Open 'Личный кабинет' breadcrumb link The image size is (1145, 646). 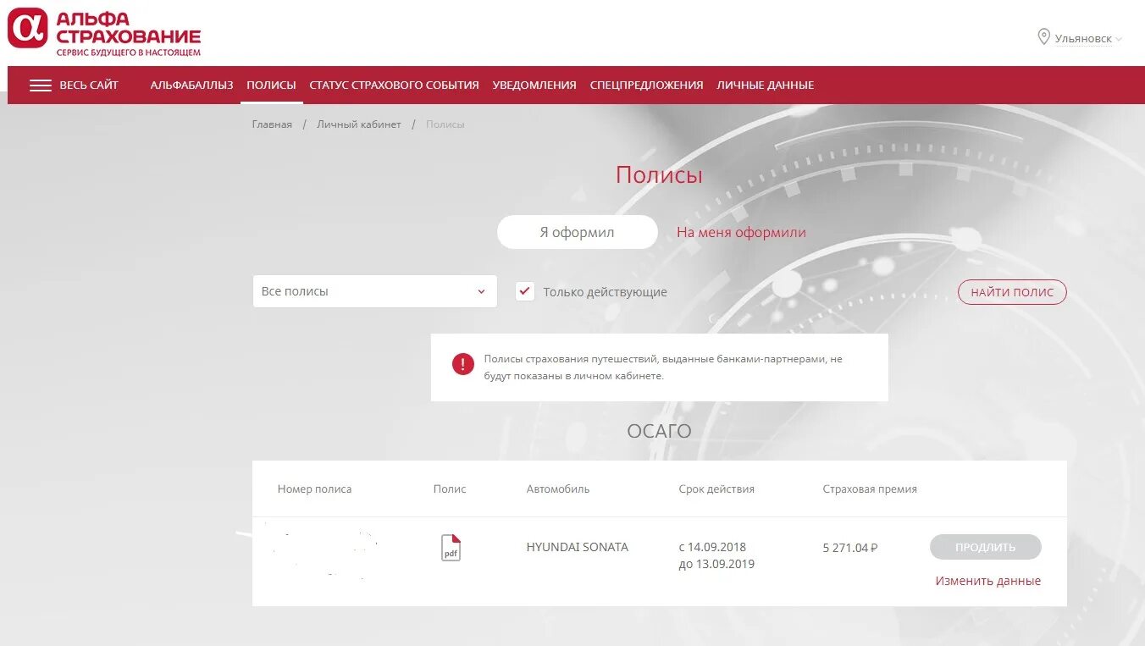click(x=359, y=124)
